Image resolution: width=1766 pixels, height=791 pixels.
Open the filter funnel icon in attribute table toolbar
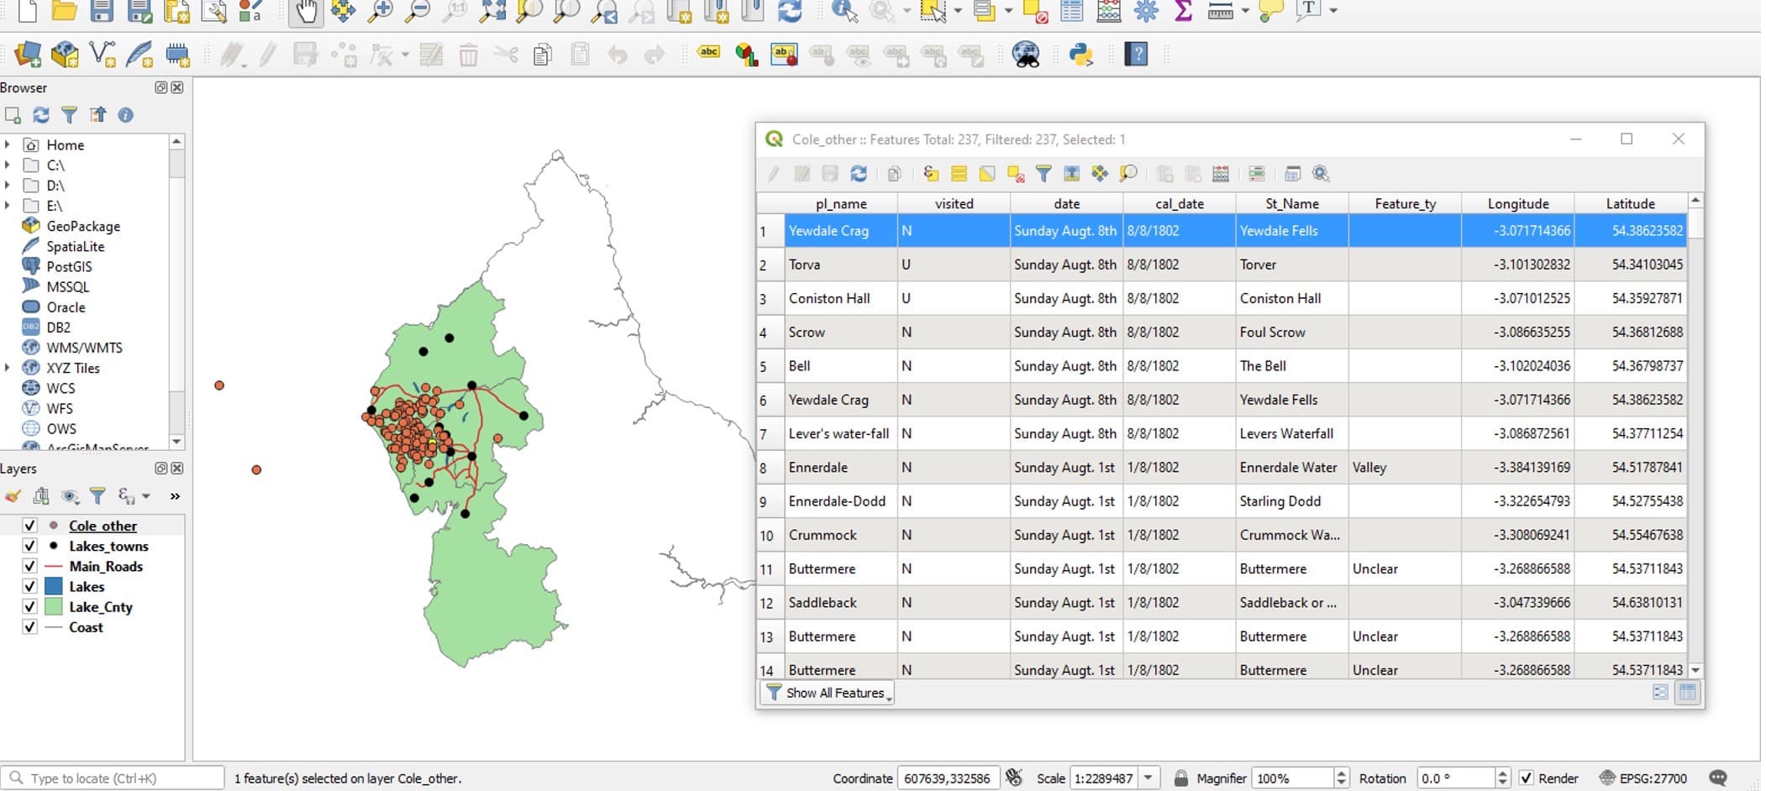pyautogui.click(x=1043, y=174)
